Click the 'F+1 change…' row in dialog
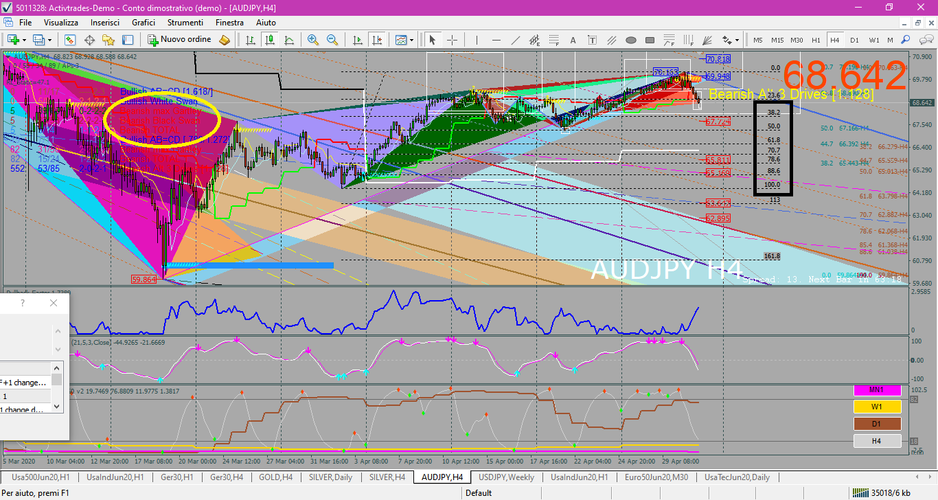This screenshot has height=500, width=938. click(25, 383)
